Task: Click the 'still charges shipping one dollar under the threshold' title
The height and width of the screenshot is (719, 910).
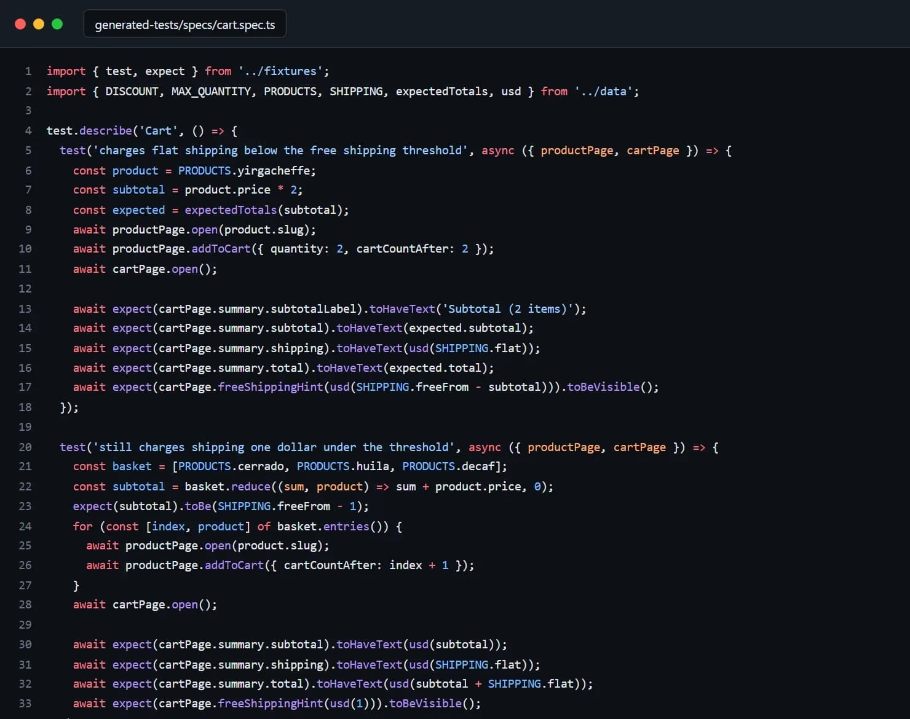Action: tap(274, 447)
